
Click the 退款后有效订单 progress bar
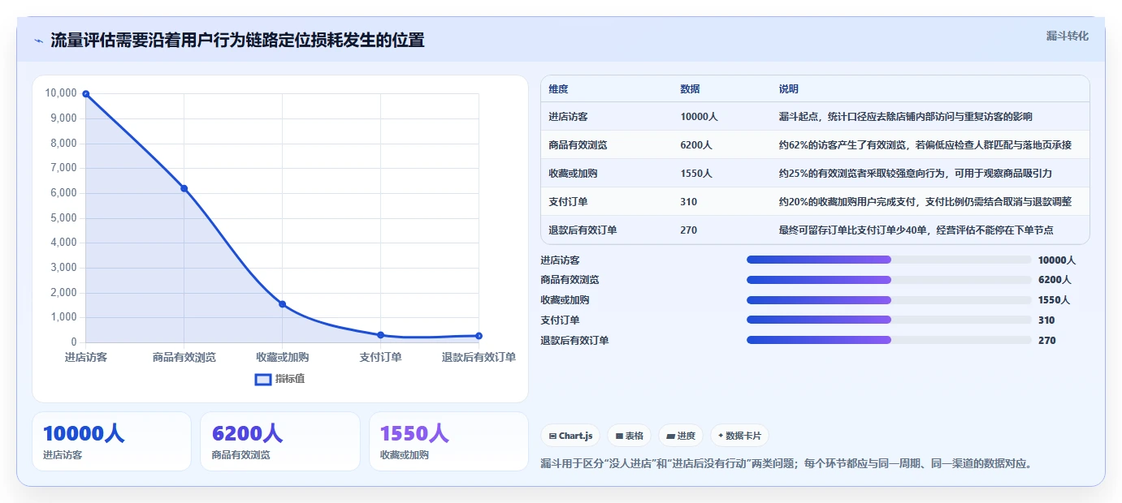click(x=889, y=340)
